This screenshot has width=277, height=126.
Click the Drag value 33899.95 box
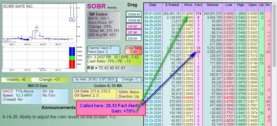pyautogui.click(x=134, y=14)
